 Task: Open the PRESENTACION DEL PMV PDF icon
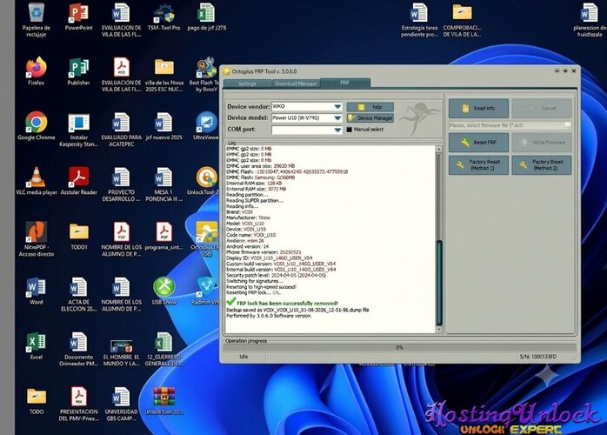tap(78, 404)
